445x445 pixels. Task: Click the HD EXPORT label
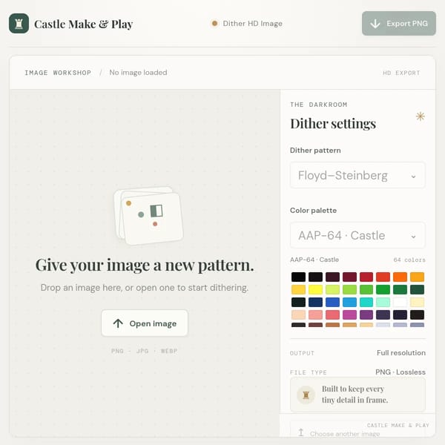401,73
